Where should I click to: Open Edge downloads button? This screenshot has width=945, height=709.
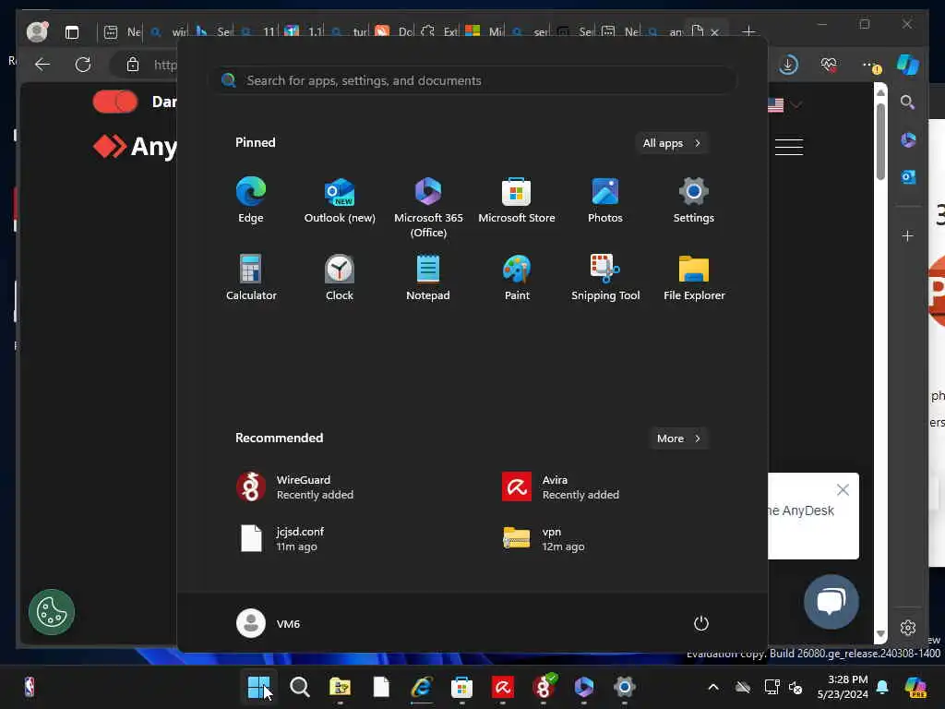click(x=788, y=65)
